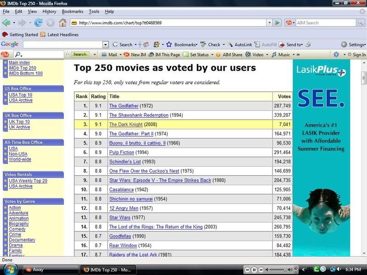Open the Pulp Fiction movie link

122,153
